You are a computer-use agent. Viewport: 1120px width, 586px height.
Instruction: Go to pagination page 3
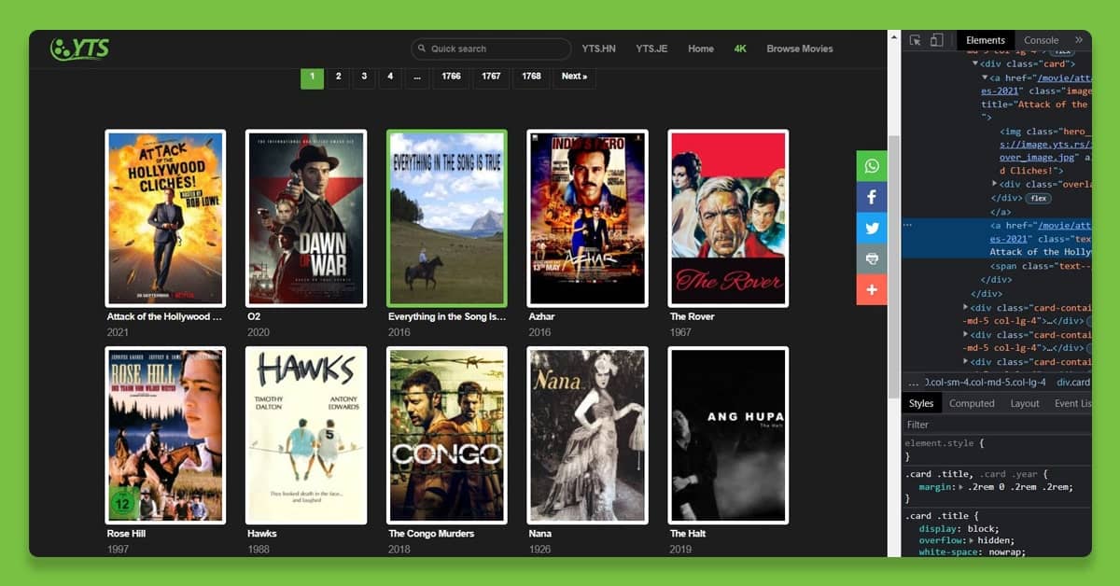365,77
